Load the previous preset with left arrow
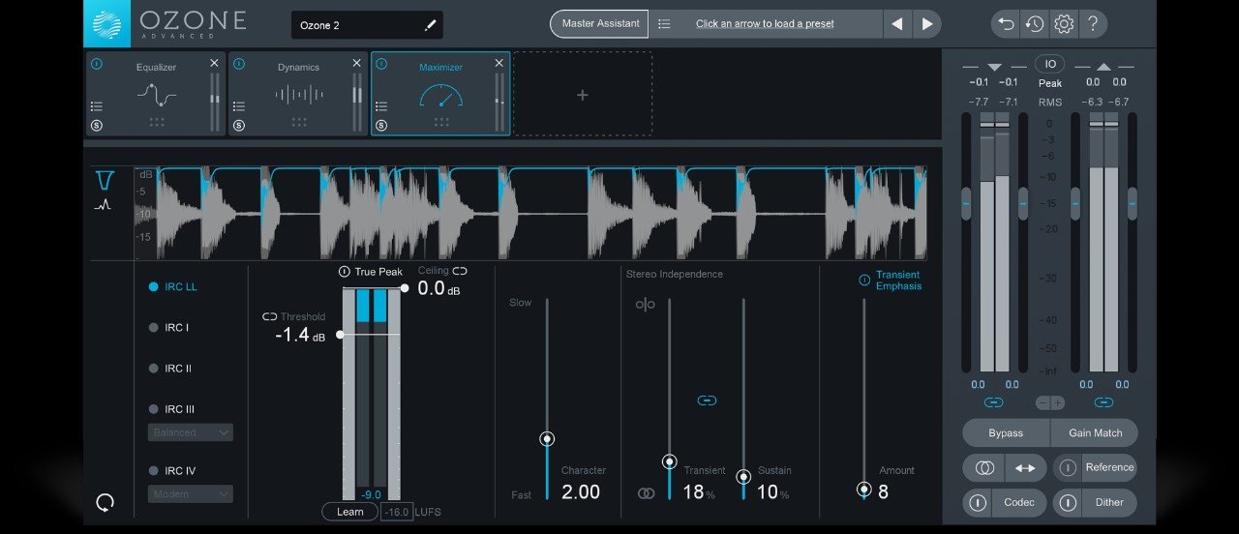Screen dimensions: 1239x534 click(x=897, y=24)
